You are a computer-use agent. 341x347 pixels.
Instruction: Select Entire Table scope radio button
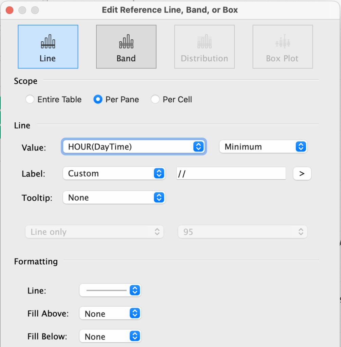click(x=30, y=100)
